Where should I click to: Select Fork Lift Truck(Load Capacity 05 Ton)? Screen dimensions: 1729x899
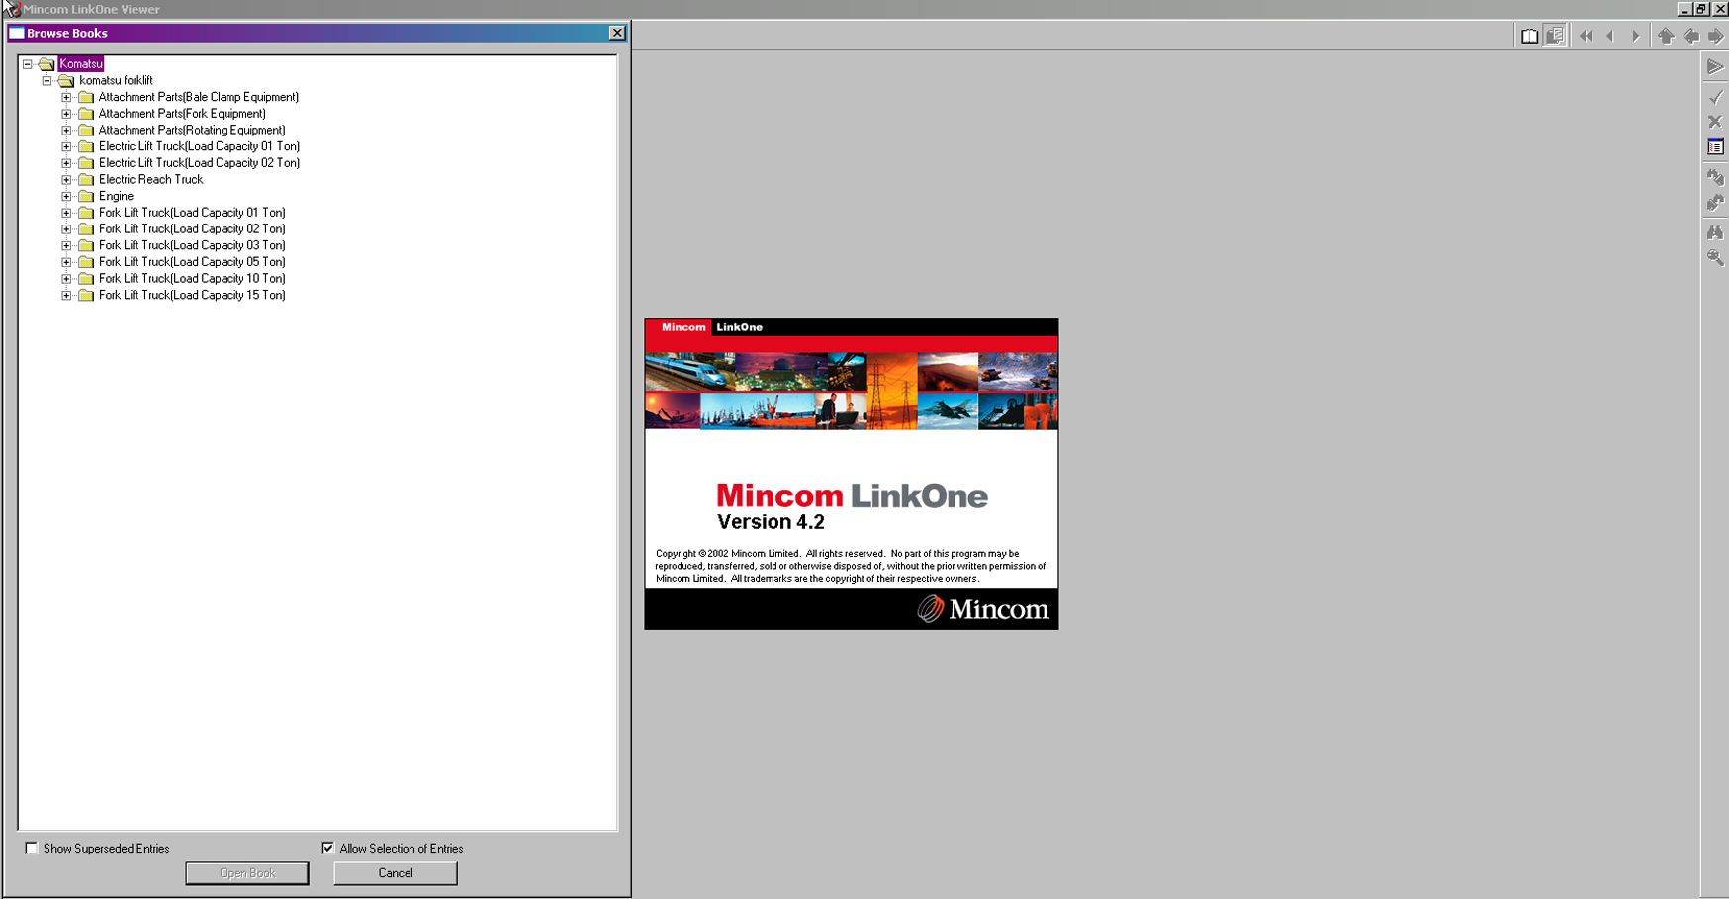click(x=192, y=262)
